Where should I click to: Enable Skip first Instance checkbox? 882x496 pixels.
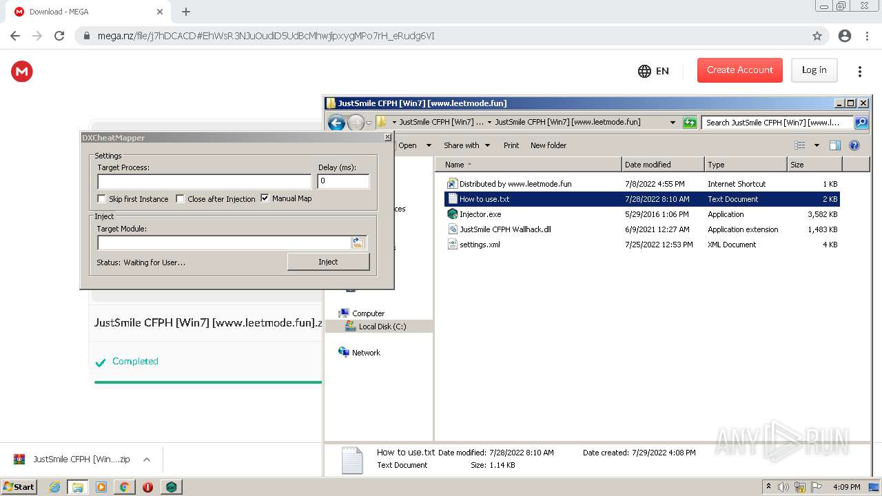click(102, 199)
